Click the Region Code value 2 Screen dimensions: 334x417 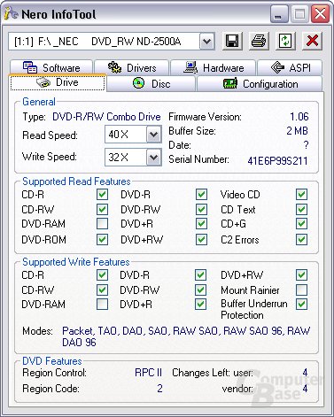coord(159,389)
